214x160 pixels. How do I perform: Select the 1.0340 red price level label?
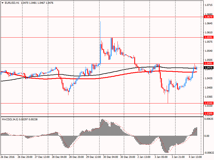[209, 103]
